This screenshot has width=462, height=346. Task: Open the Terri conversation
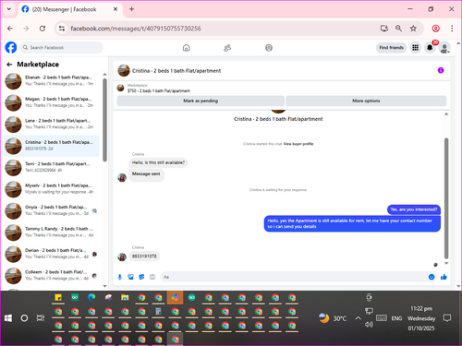pos(51,167)
